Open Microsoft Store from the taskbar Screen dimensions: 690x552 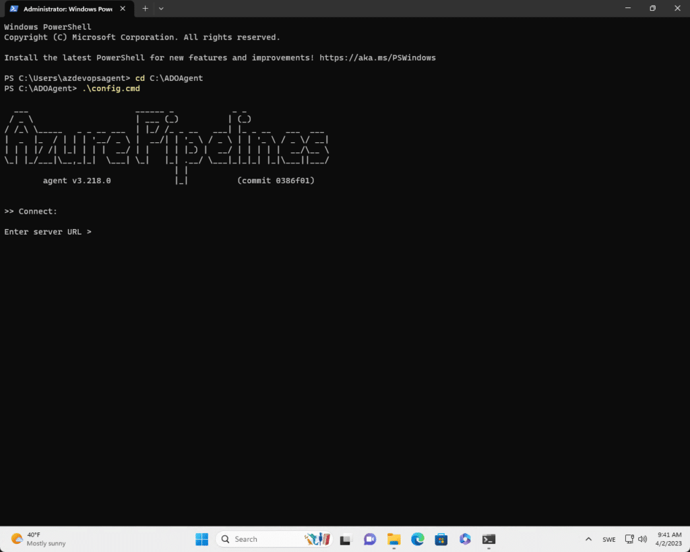coord(441,539)
